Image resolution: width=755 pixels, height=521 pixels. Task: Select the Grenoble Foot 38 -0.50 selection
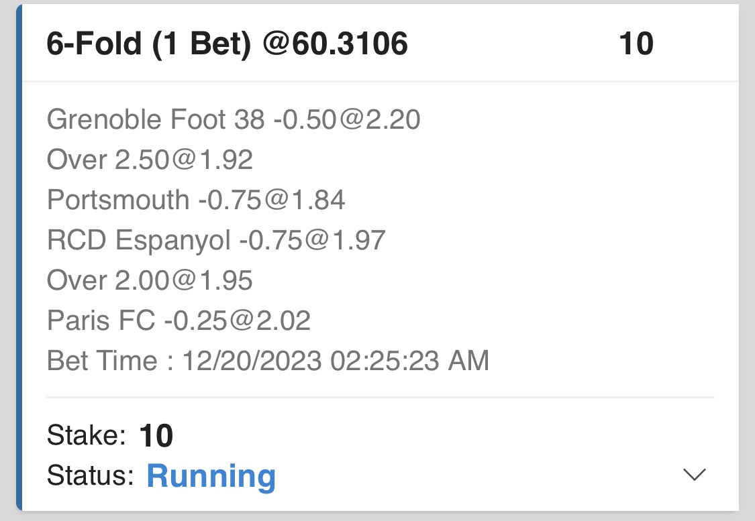tap(234, 120)
